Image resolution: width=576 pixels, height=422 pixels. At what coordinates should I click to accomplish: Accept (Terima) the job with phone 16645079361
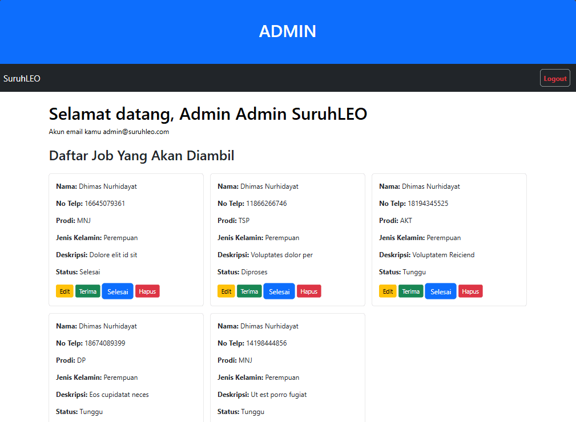coord(88,291)
